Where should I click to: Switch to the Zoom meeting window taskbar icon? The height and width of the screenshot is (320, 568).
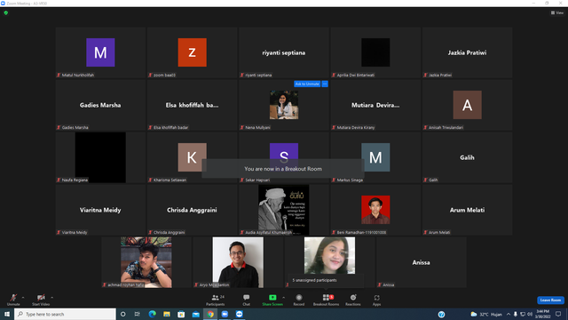point(240,314)
